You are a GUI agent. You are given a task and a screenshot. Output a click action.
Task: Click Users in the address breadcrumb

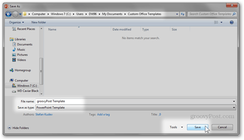[80, 14]
